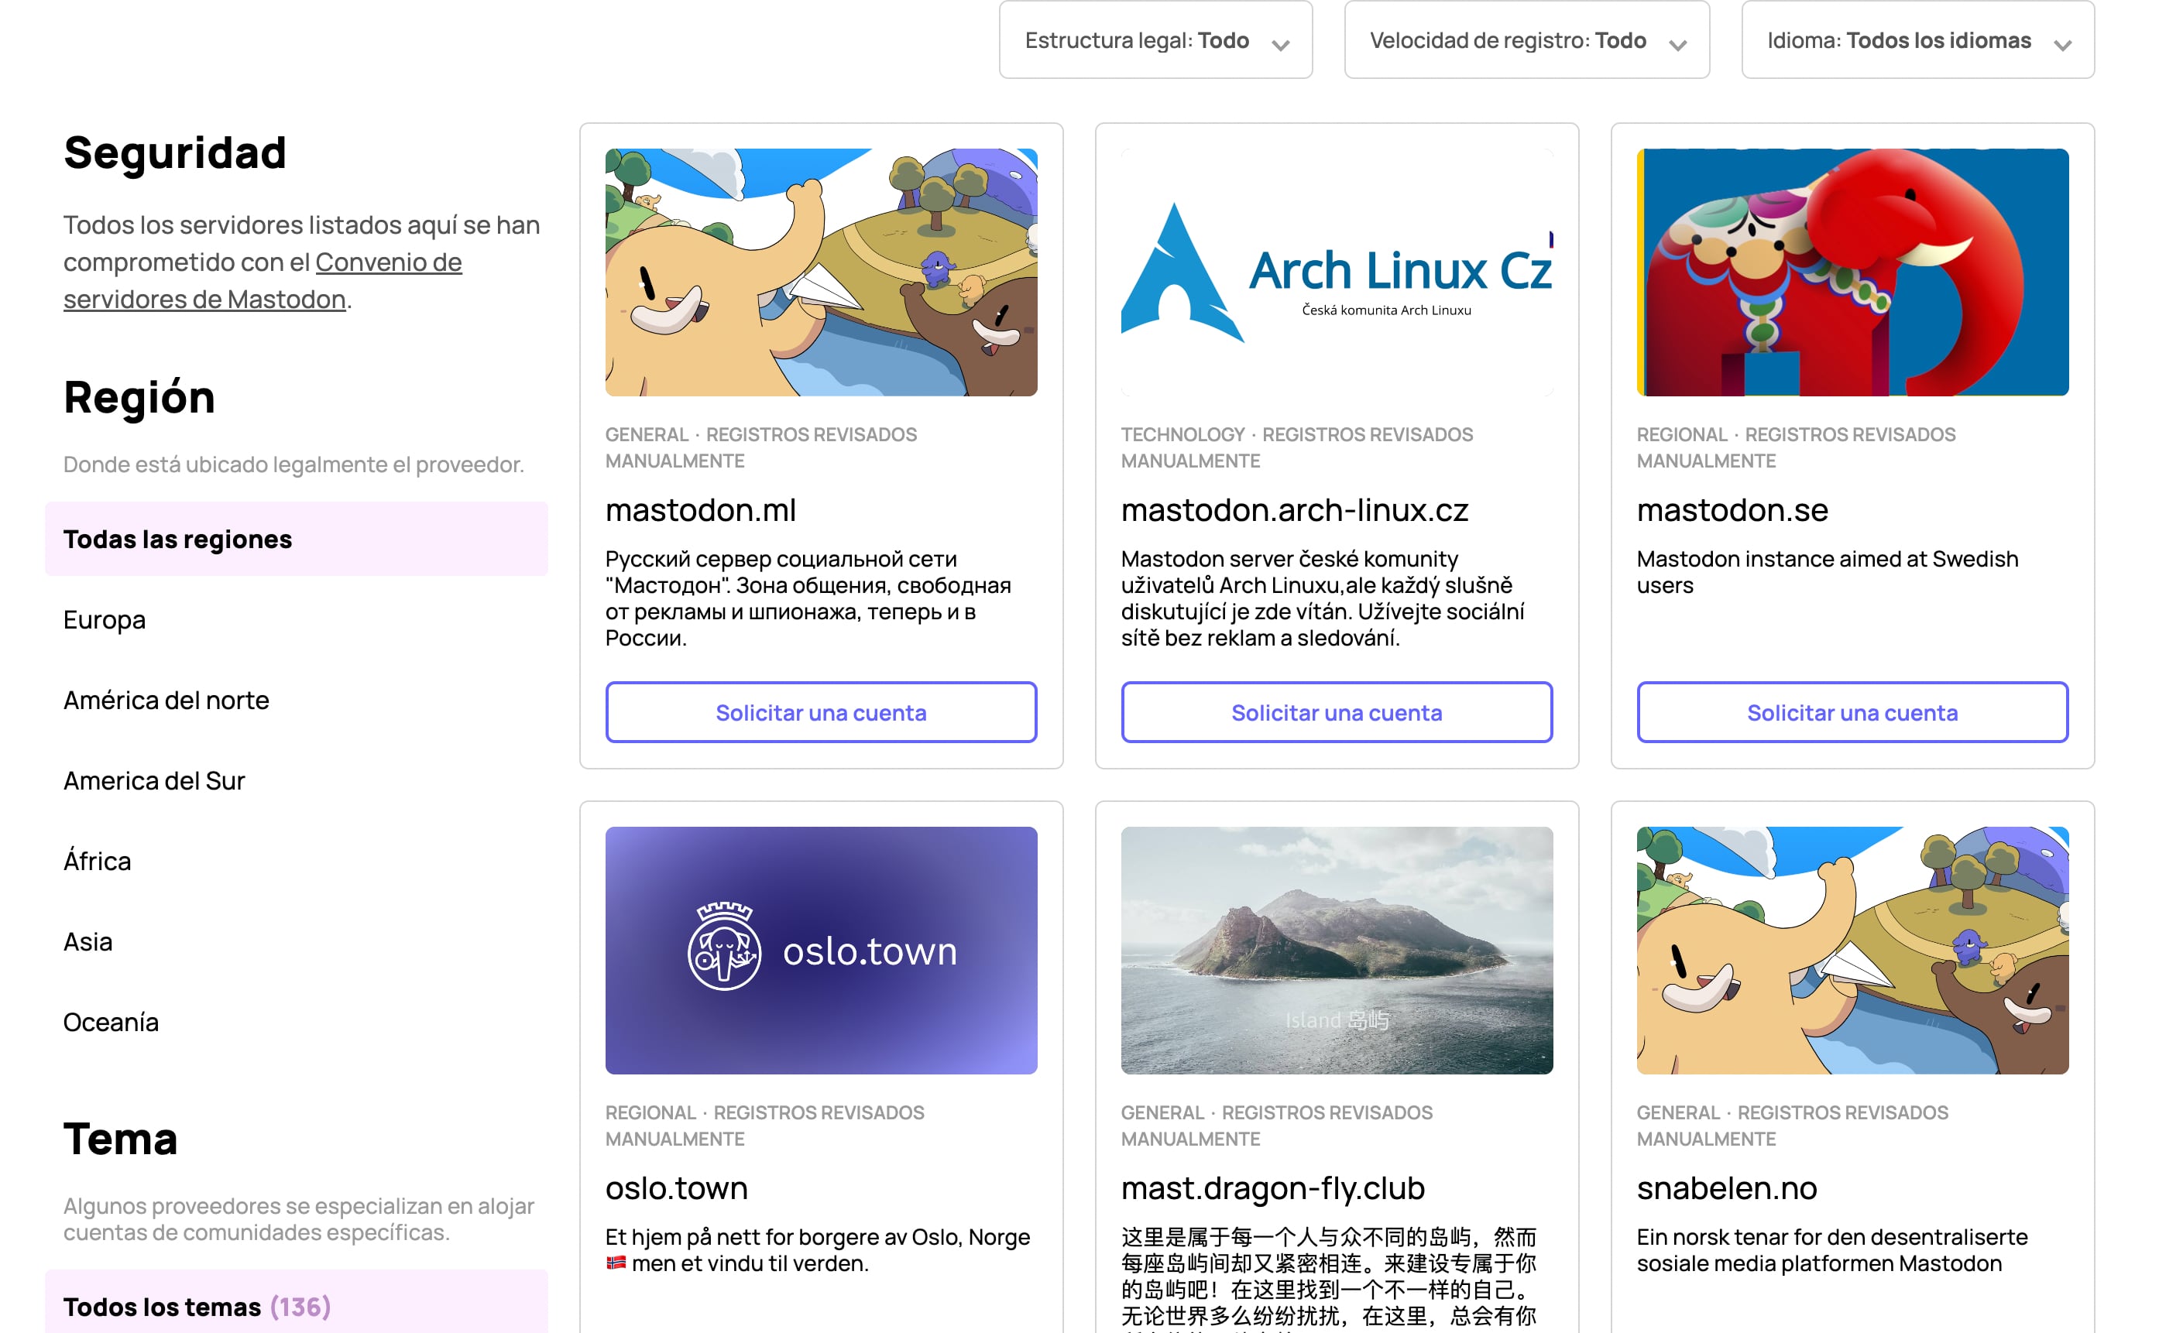
Task: Select the Todas las regiones option
Action: 177,539
